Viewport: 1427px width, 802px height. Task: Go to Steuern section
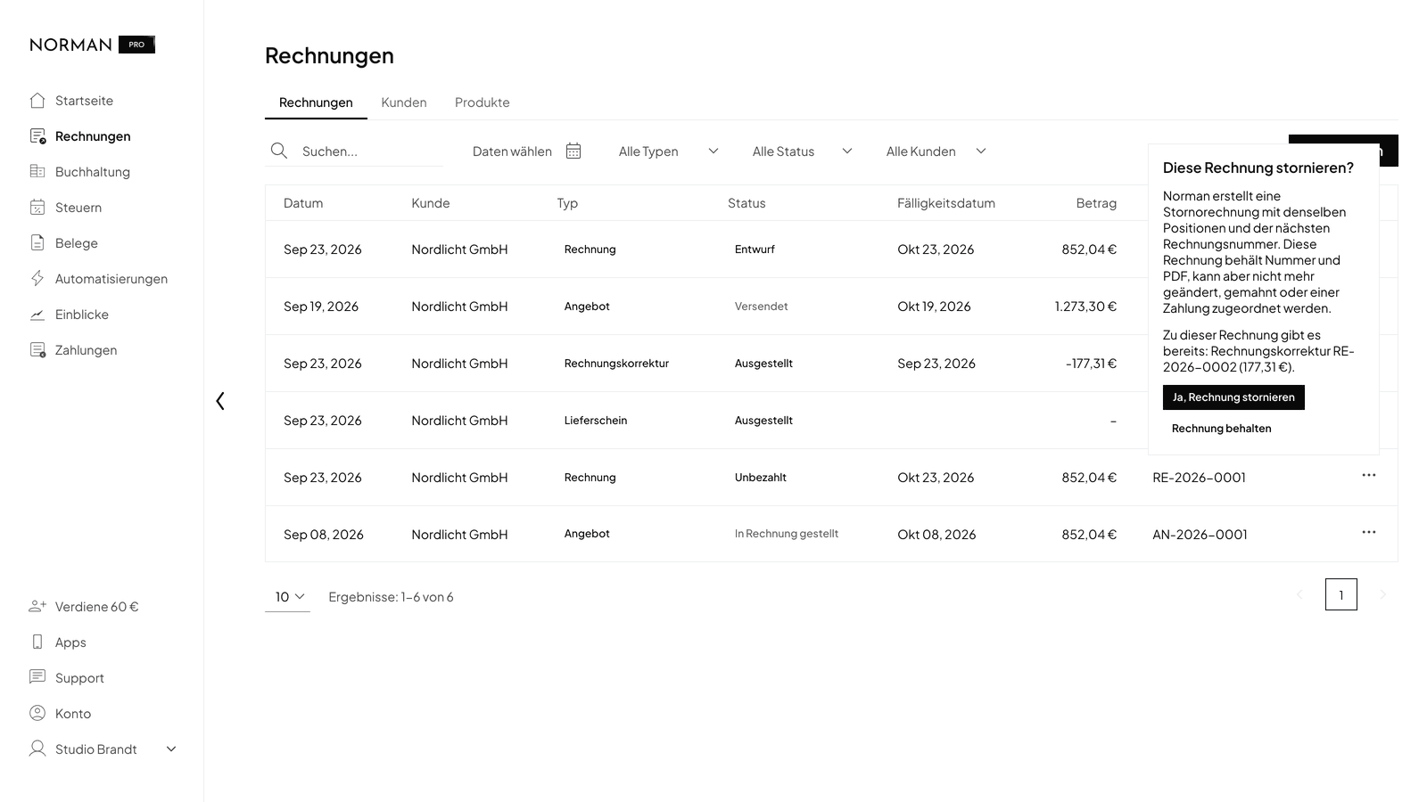[65, 208]
